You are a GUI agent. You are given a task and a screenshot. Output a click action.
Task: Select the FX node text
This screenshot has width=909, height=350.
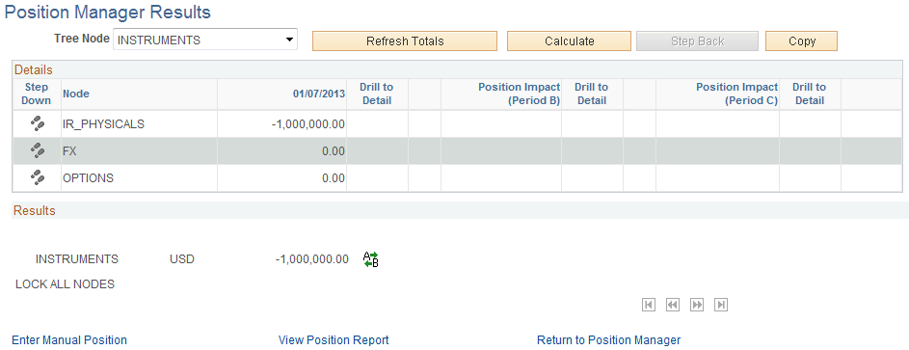coord(69,151)
